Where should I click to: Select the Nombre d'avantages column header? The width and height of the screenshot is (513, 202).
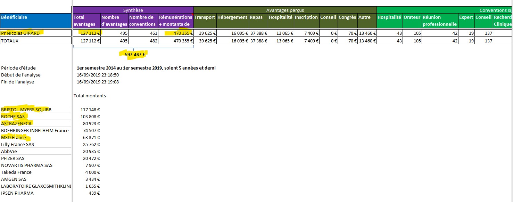[114, 21]
